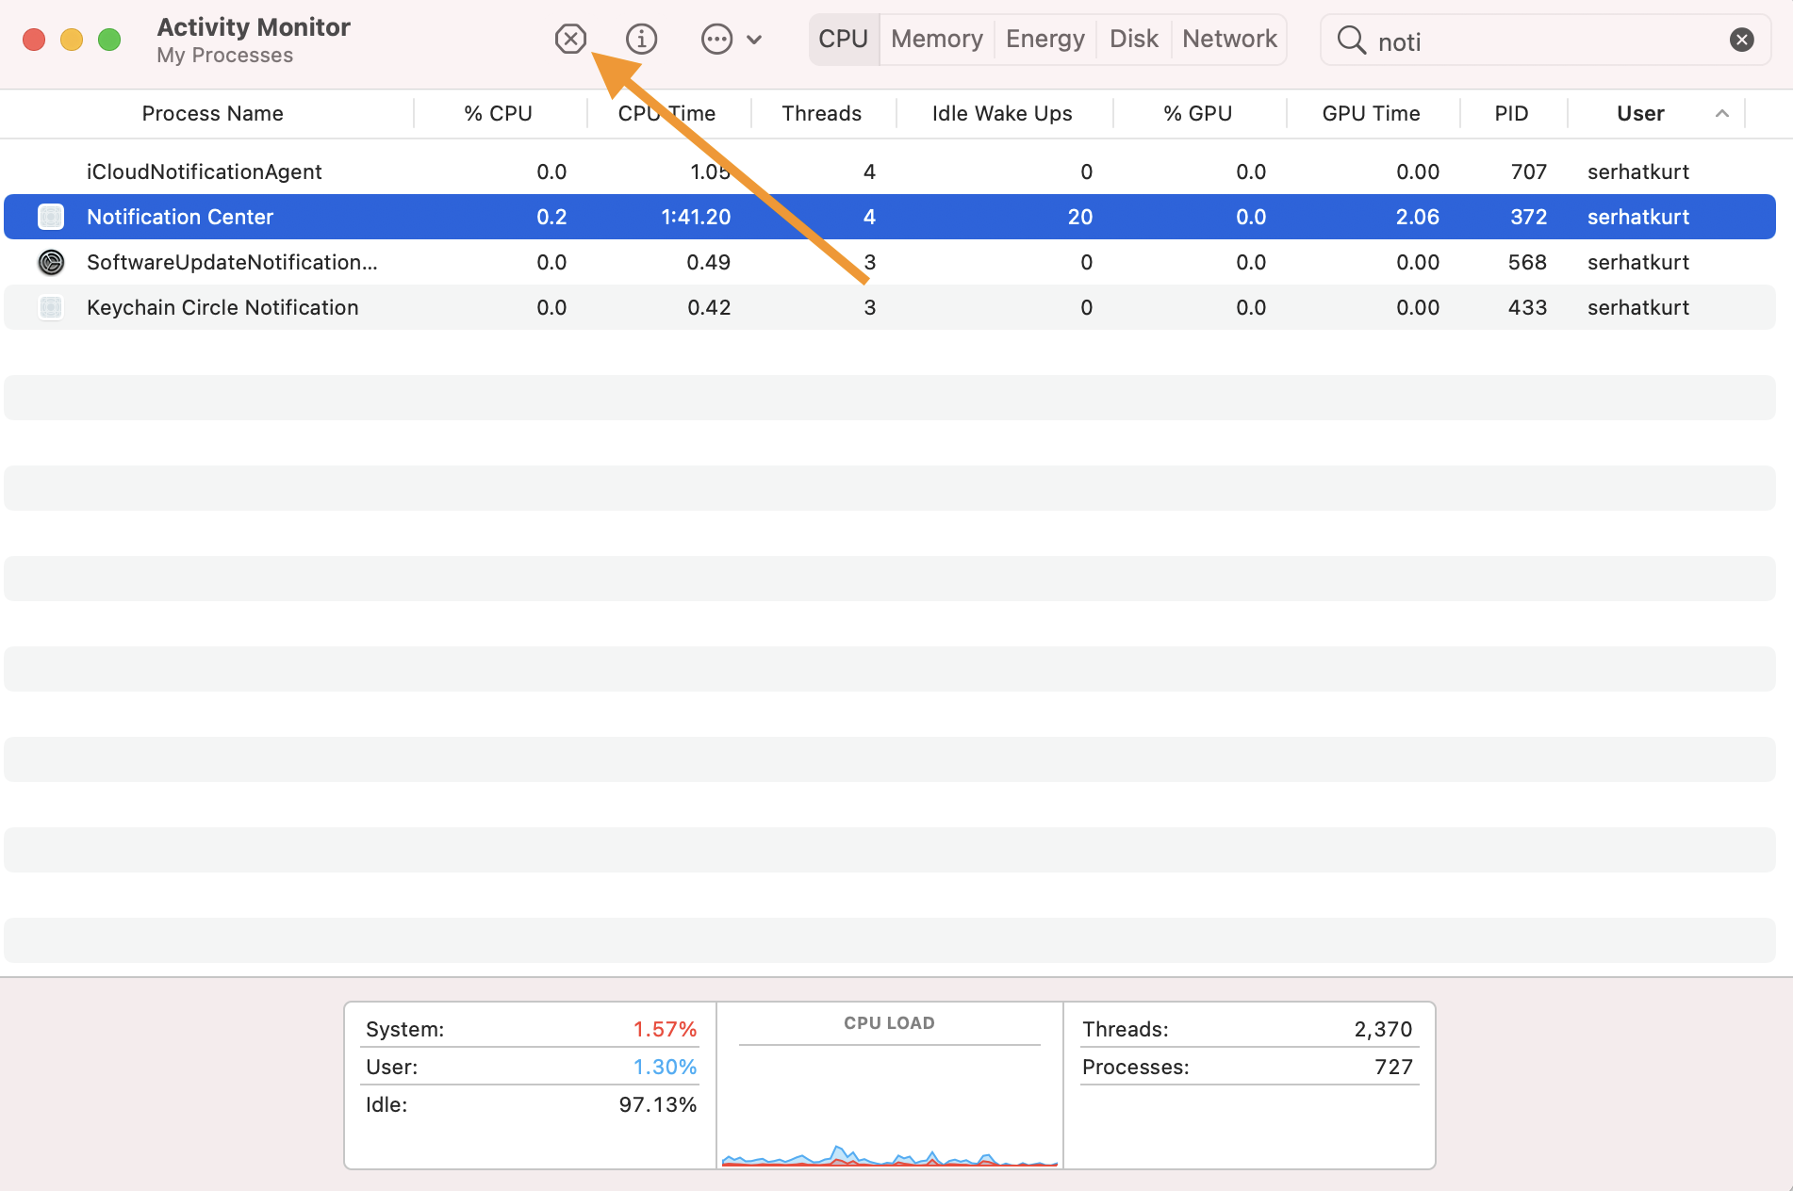Screen dimensions: 1793x1191
Task: Click the SoftwareUpdateNotification process icon
Action: tap(51, 262)
